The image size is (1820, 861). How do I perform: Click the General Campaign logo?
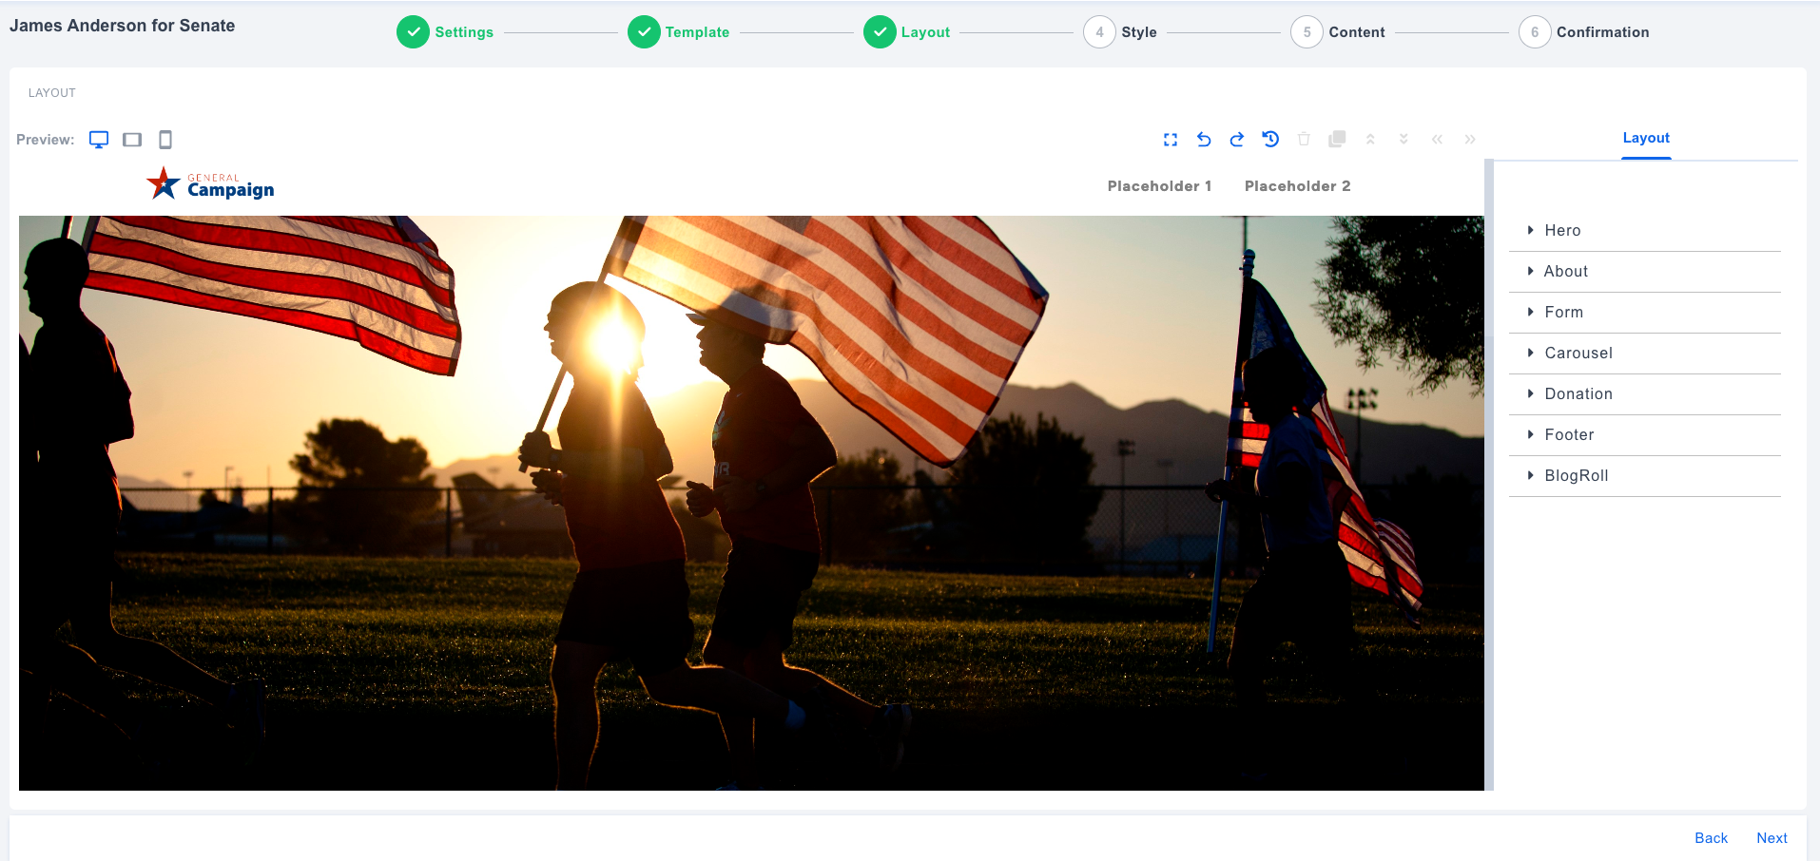coord(209,182)
